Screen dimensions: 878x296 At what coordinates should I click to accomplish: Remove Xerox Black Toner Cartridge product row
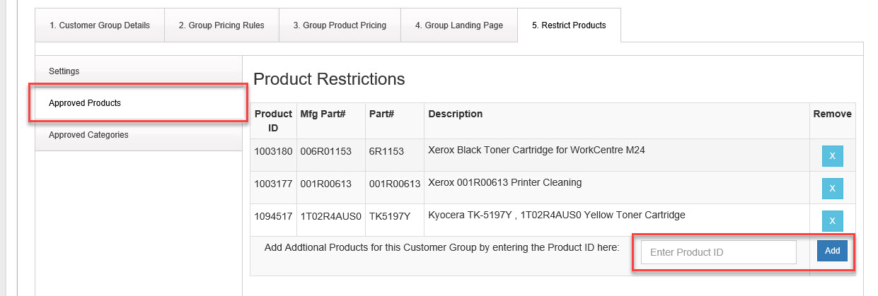click(x=832, y=155)
